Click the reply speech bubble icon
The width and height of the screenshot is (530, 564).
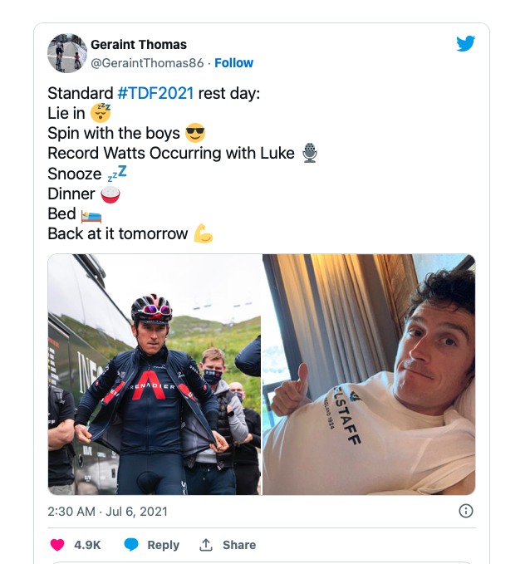click(131, 545)
